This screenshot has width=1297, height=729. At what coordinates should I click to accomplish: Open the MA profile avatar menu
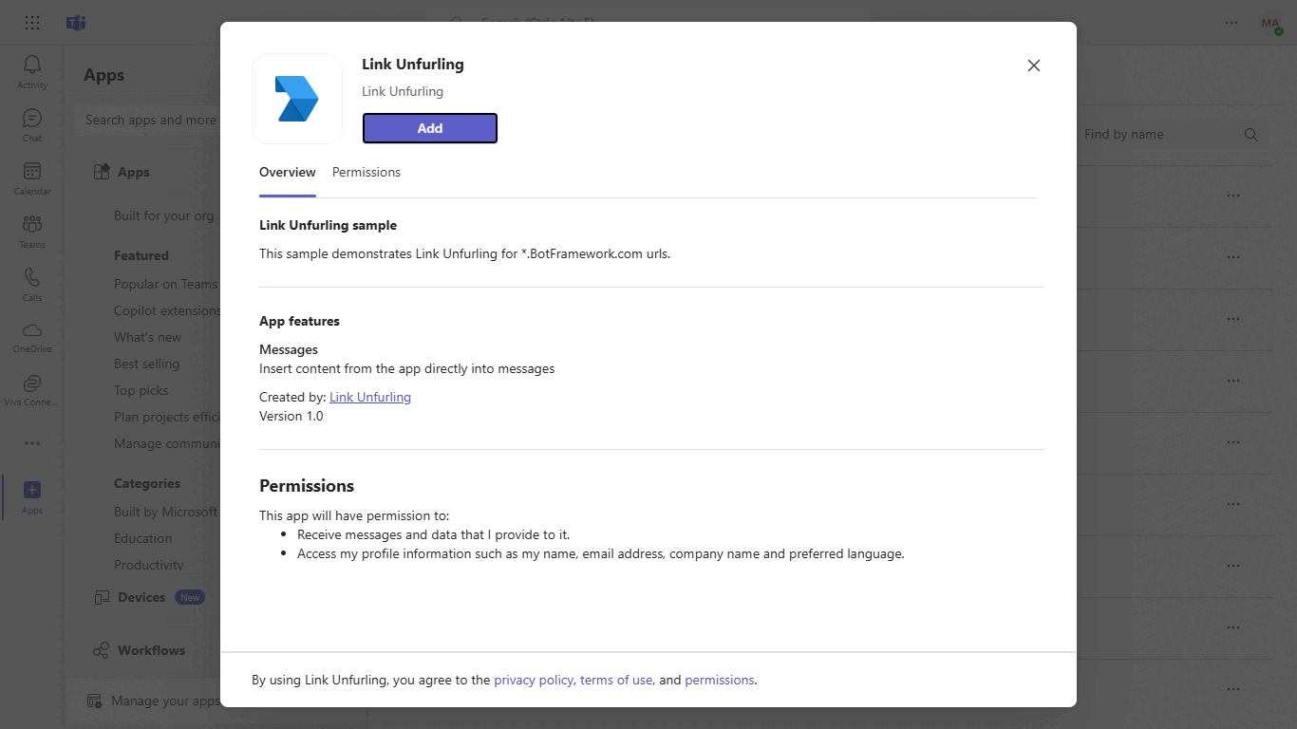tap(1271, 23)
